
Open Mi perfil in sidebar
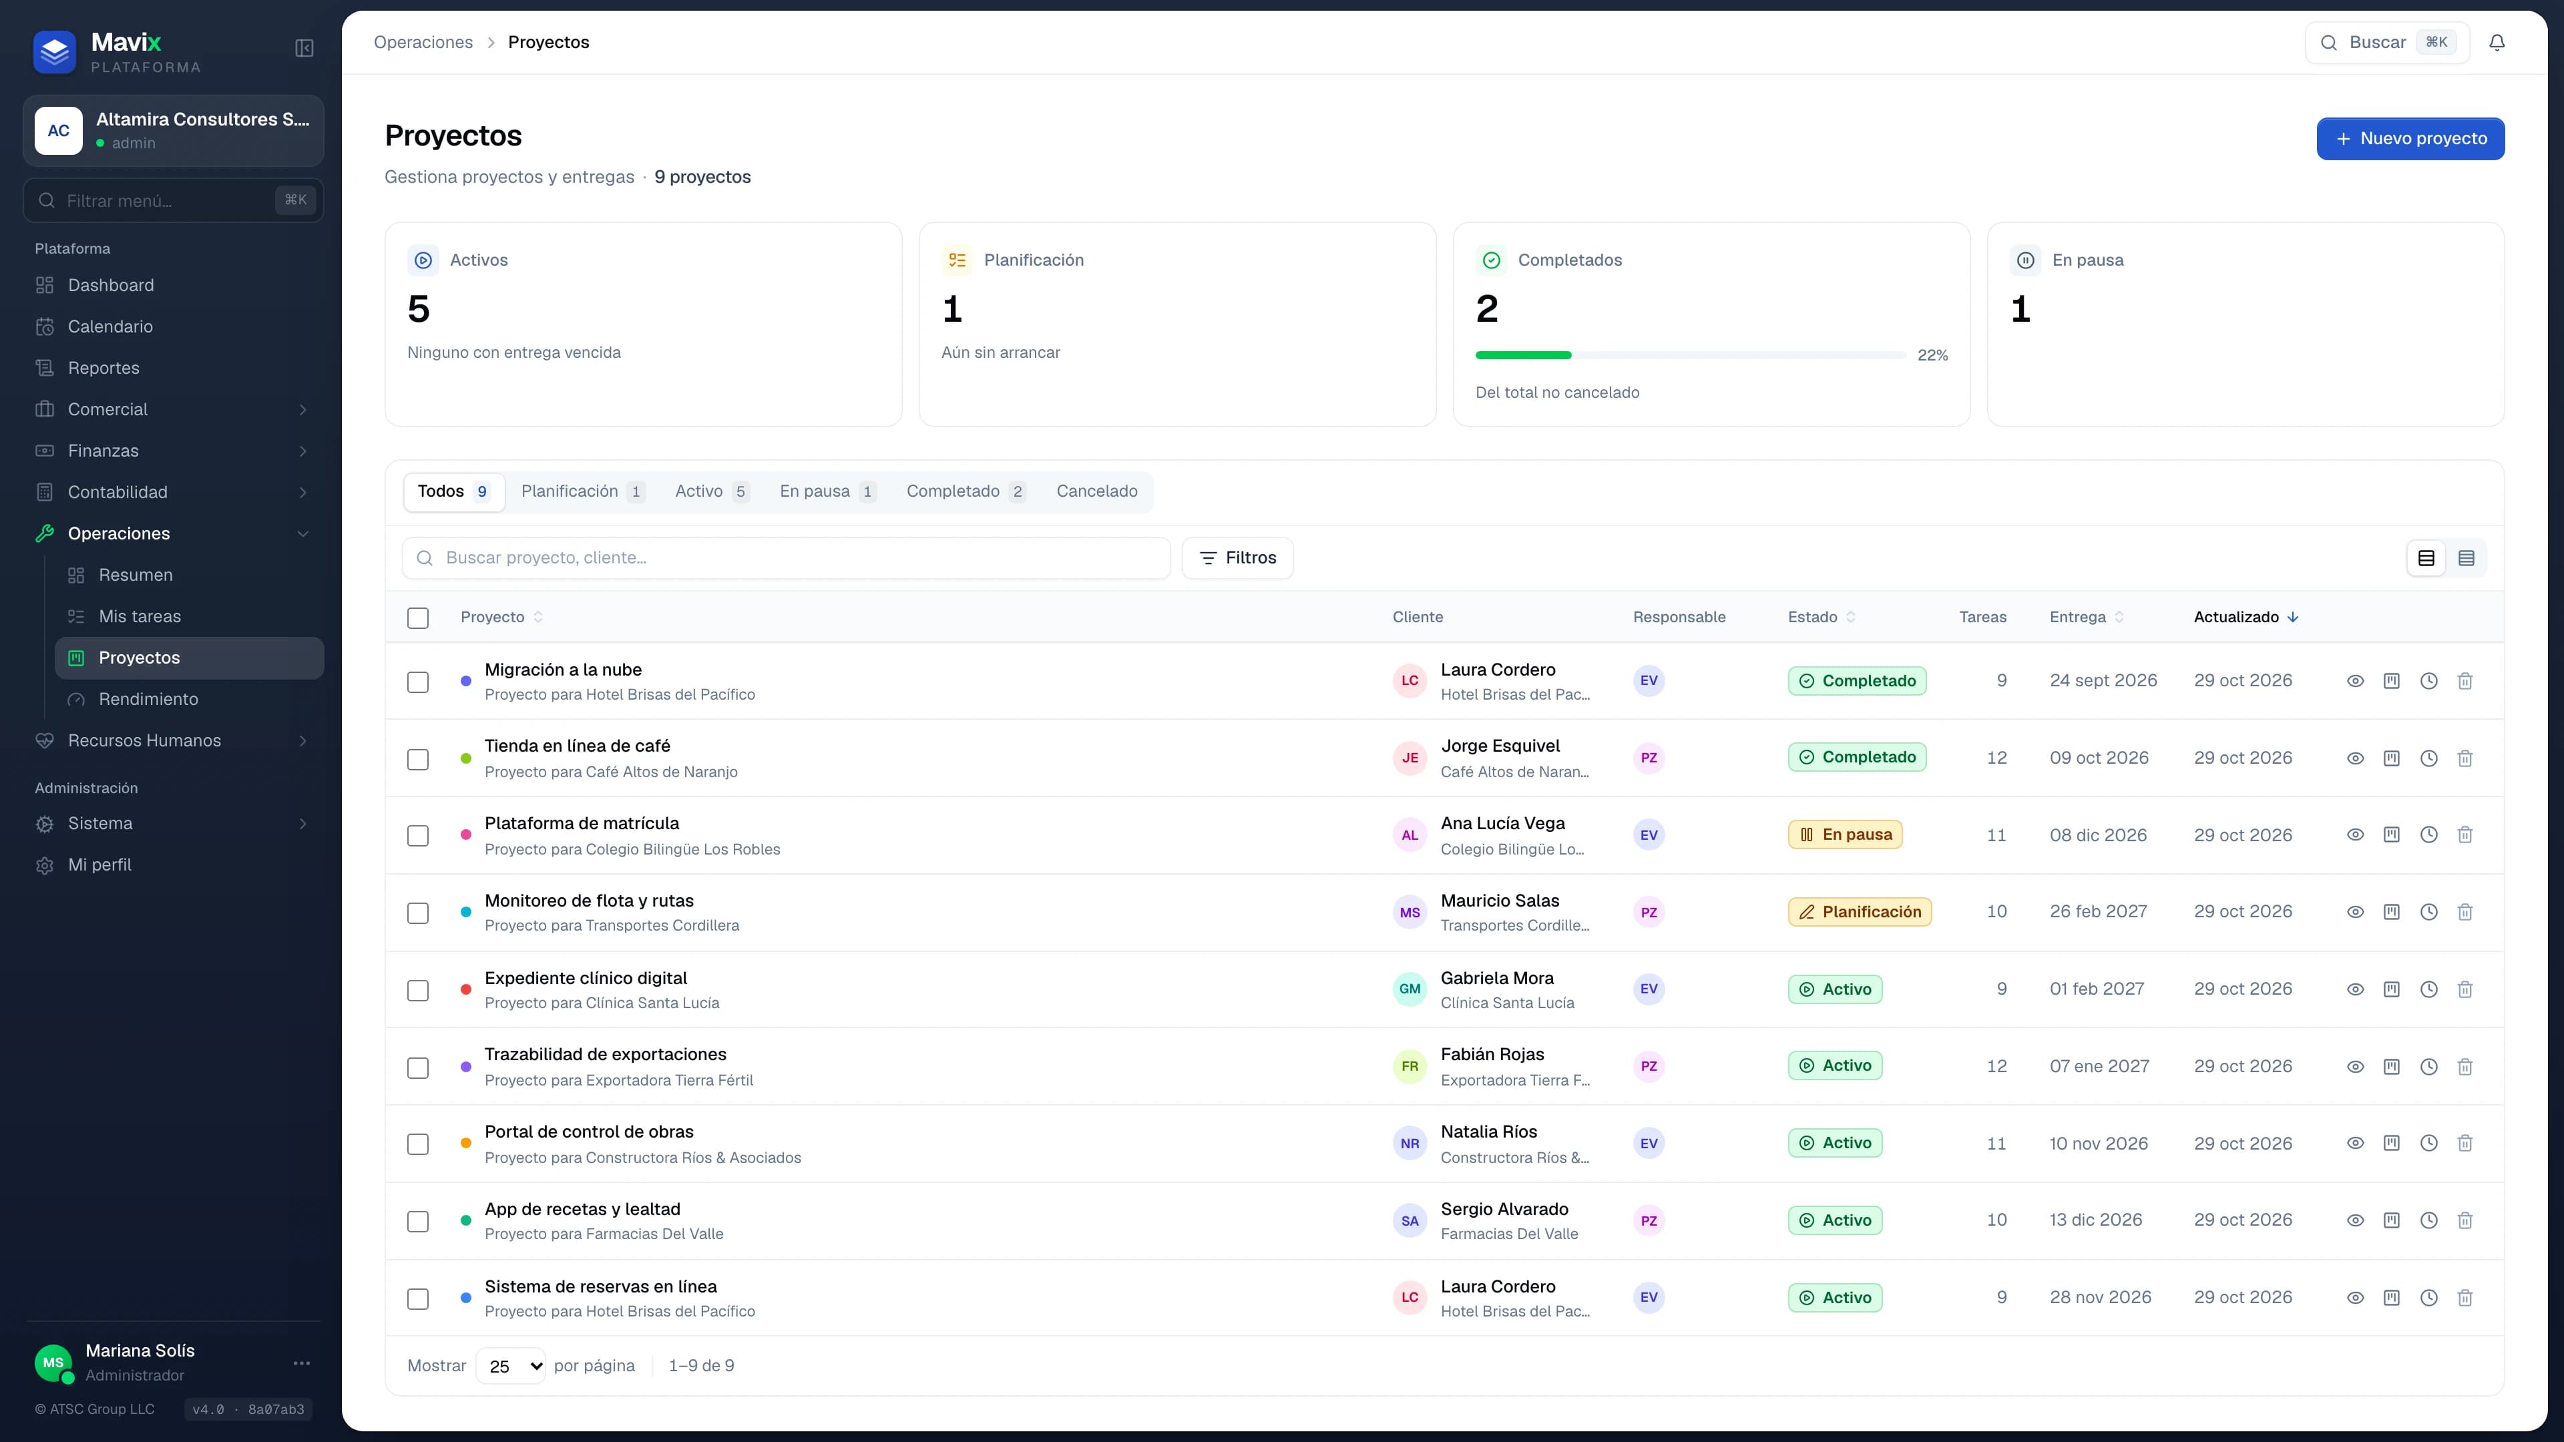coord(173,865)
